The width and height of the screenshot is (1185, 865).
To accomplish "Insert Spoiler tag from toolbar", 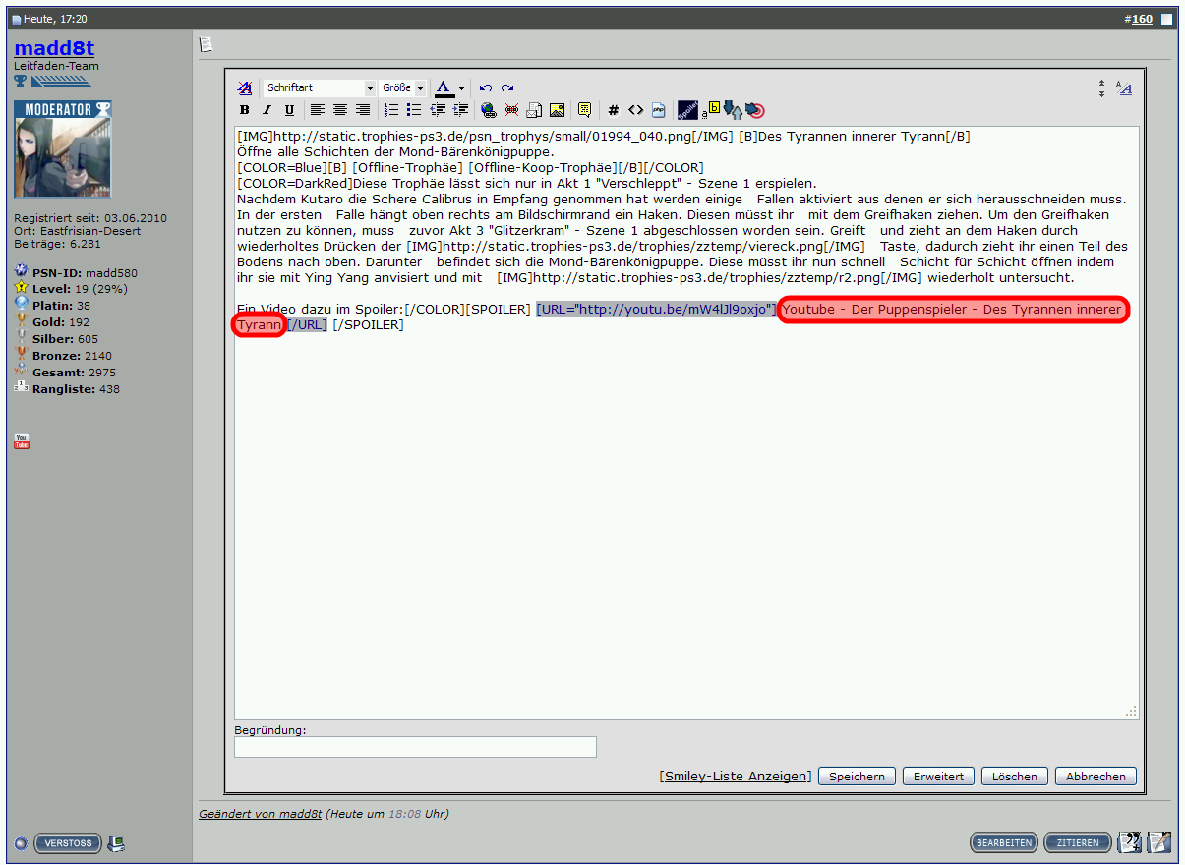I will 688,110.
